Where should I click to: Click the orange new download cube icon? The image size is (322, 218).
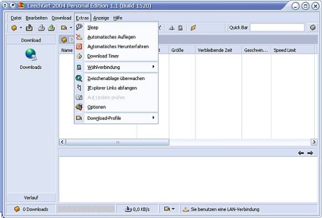pos(14,28)
